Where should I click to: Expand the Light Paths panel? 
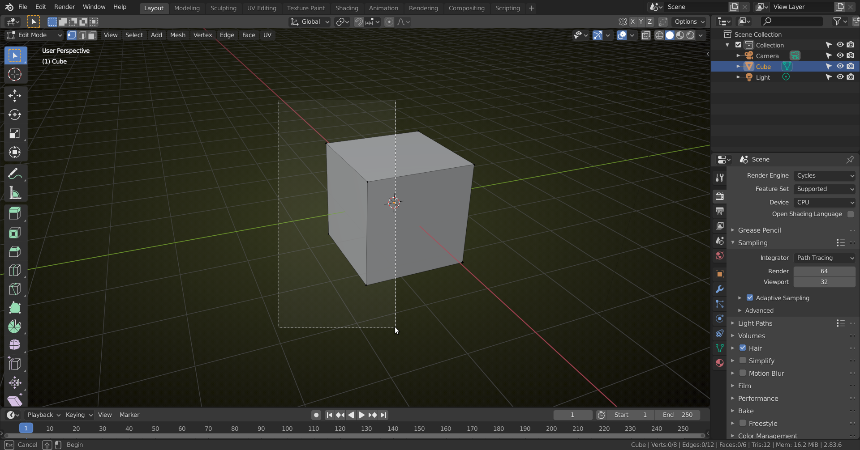pyautogui.click(x=755, y=323)
